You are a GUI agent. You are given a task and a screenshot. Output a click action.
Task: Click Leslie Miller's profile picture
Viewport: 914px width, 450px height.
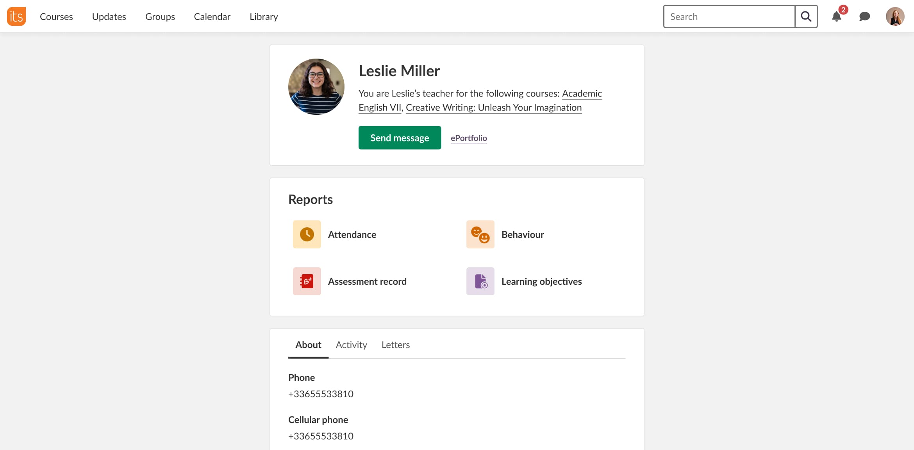[316, 87]
